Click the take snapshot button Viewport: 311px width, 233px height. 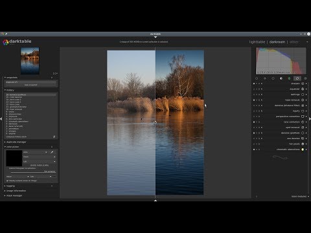click(30, 85)
